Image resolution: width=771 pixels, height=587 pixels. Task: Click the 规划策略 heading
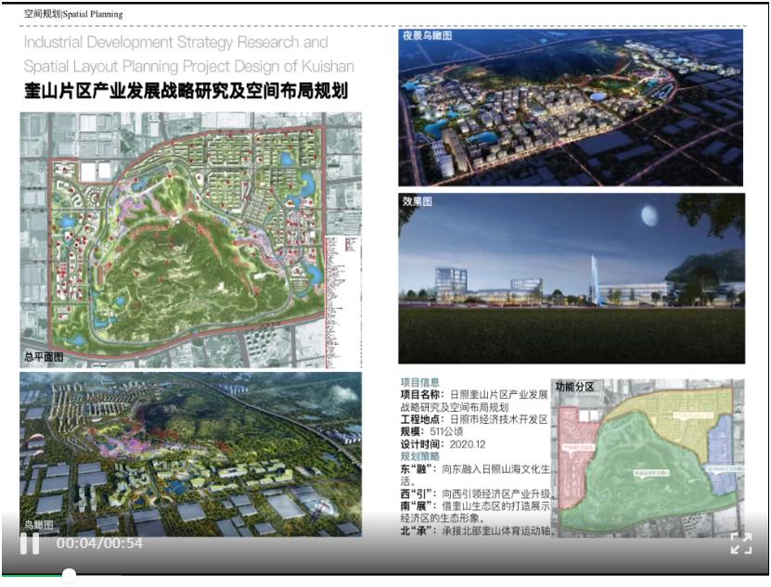420,456
